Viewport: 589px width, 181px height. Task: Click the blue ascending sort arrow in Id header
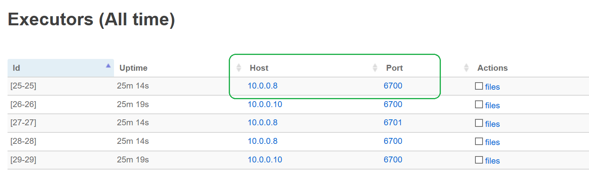pos(108,66)
